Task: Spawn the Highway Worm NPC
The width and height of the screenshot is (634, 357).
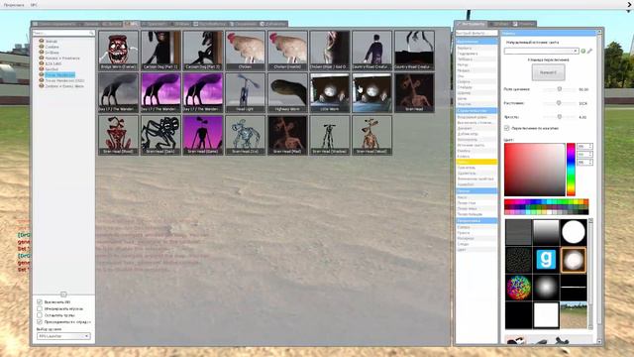Action: pos(287,92)
